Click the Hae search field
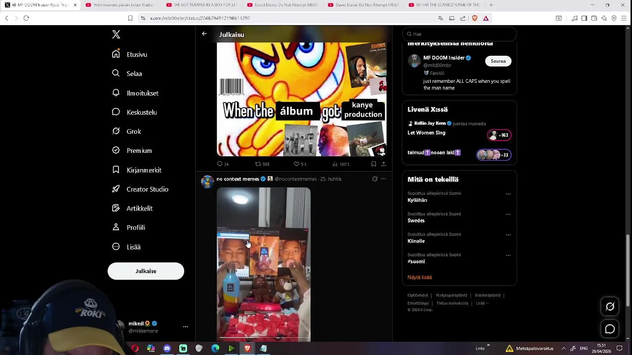The image size is (632, 355). [x=459, y=34]
